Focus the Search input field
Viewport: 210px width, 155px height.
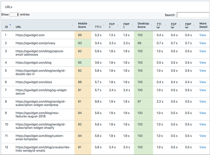pos(193,15)
